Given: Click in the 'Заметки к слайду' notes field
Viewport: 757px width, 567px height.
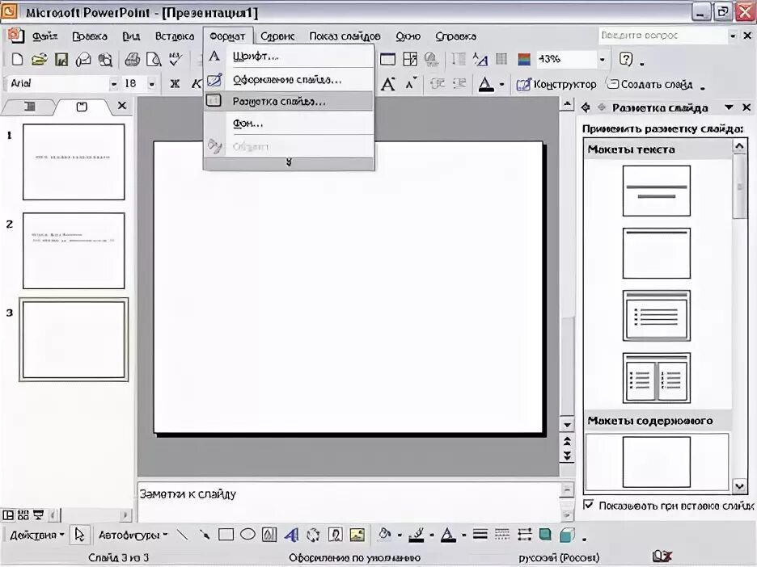Looking at the screenshot, I should [x=349, y=502].
